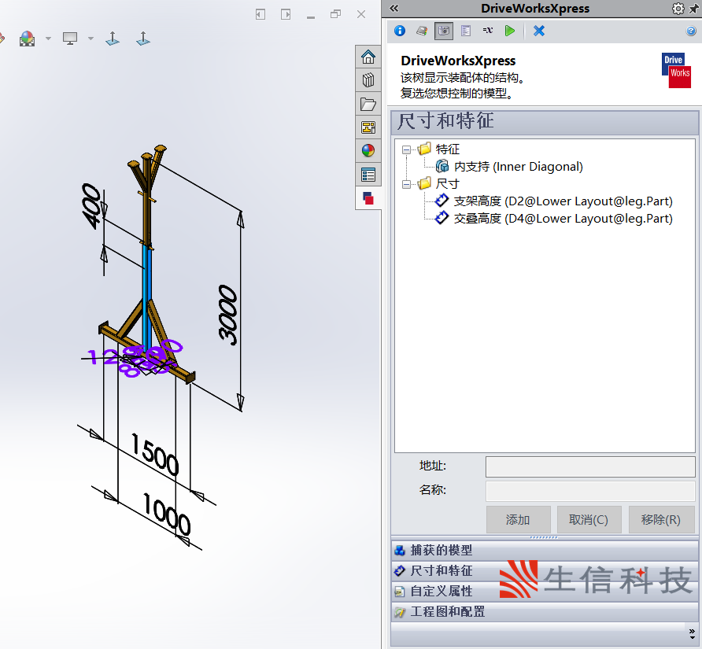Click the 地址 input field
The height and width of the screenshot is (649, 702).
[x=590, y=466]
